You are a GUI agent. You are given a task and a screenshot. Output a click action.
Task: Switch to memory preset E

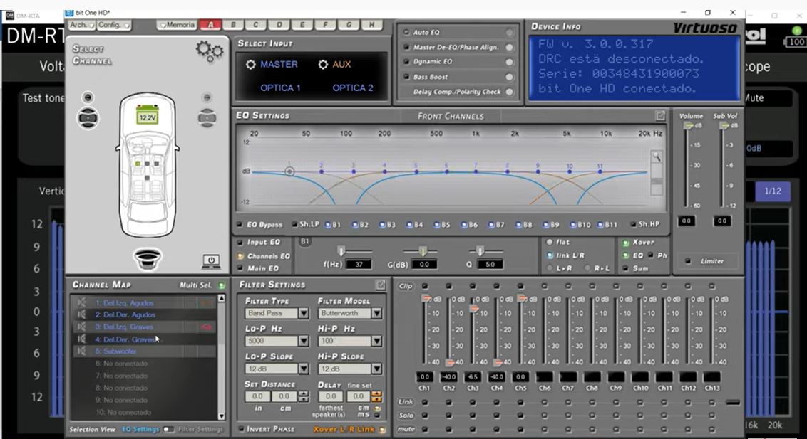tap(302, 25)
